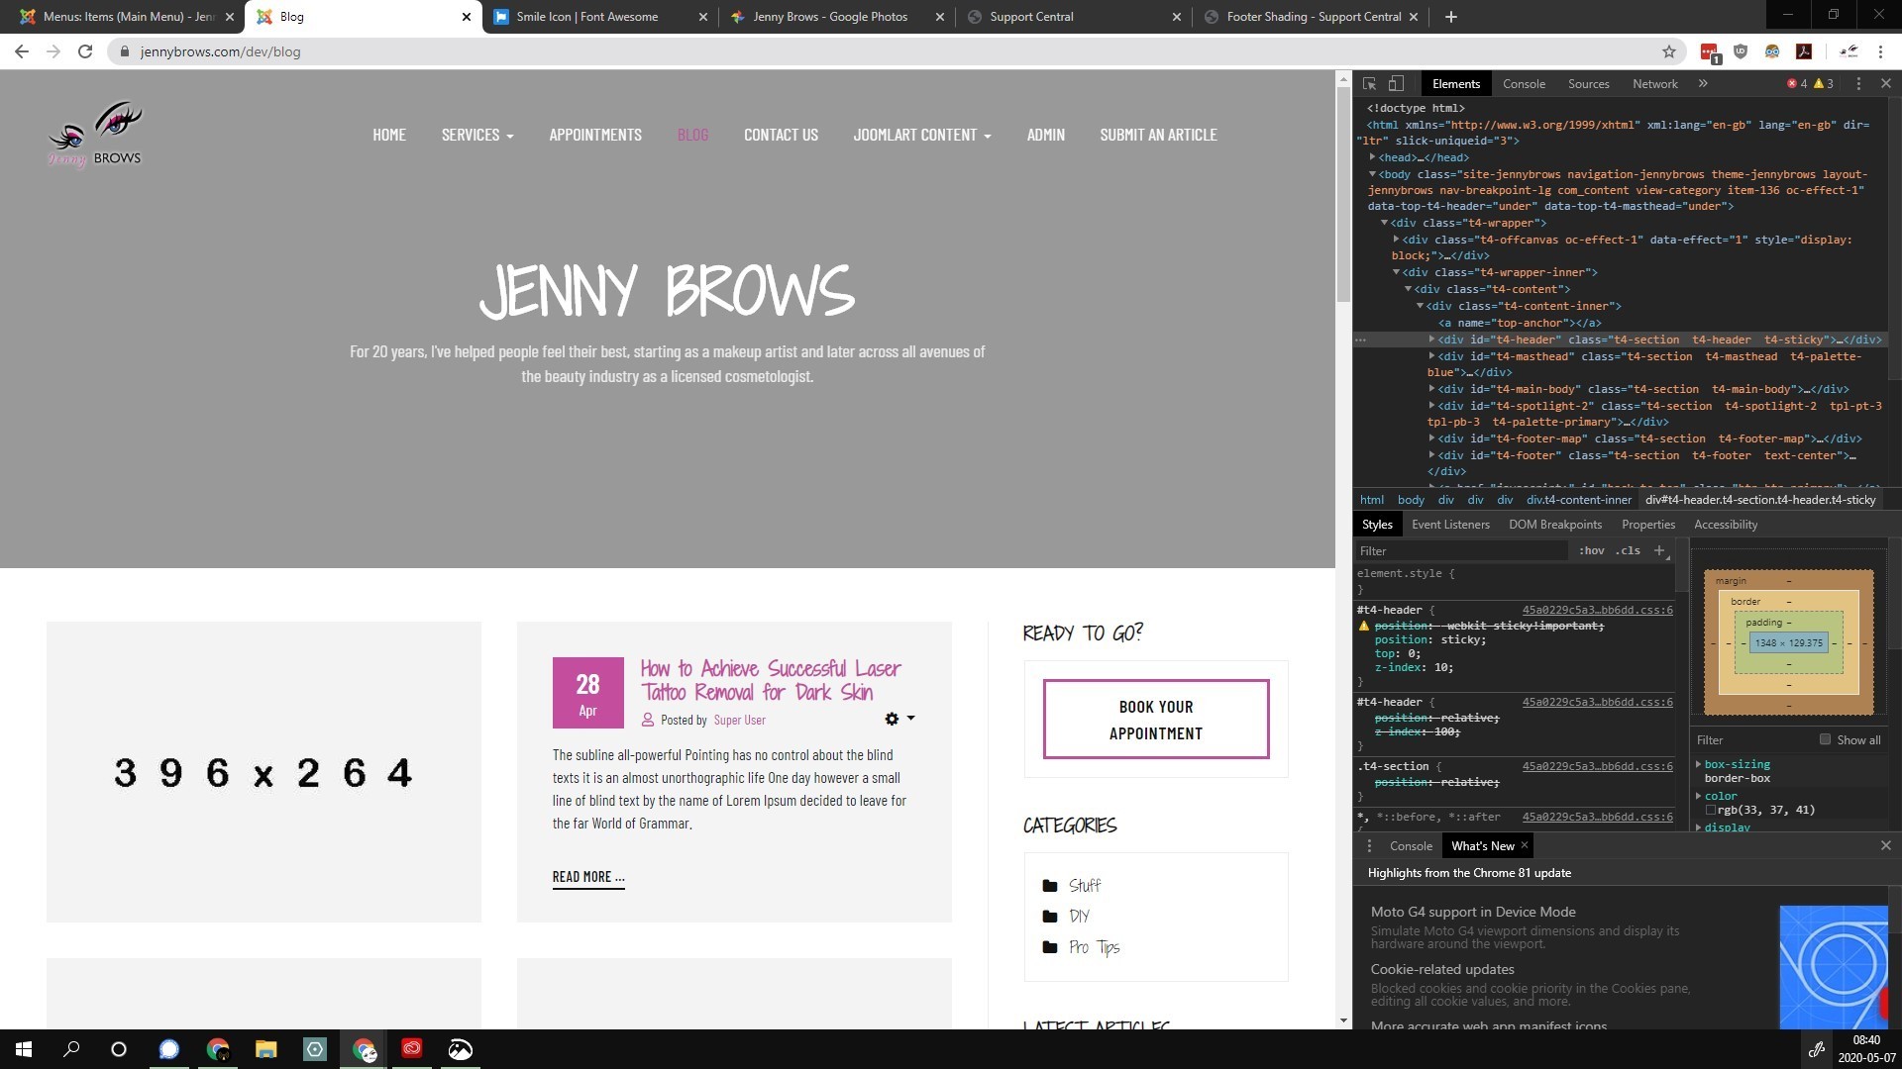Screen dimensions: 1902x1069
Task: Open the Event Listeners tab
Action: point(1450,525)
